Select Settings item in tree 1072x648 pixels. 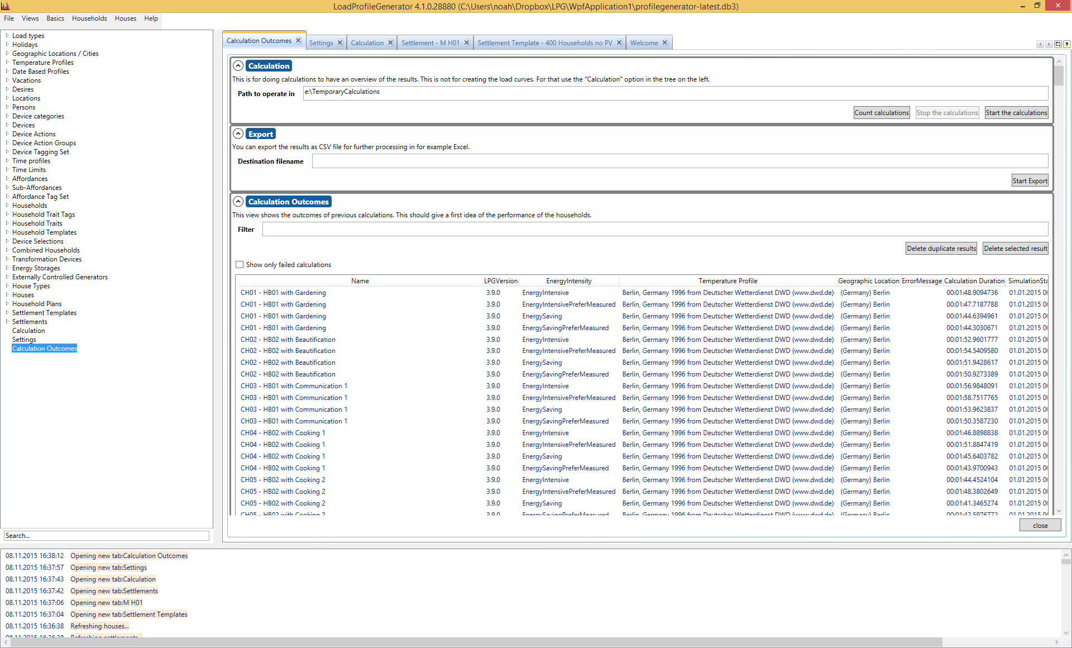point(24,340)
